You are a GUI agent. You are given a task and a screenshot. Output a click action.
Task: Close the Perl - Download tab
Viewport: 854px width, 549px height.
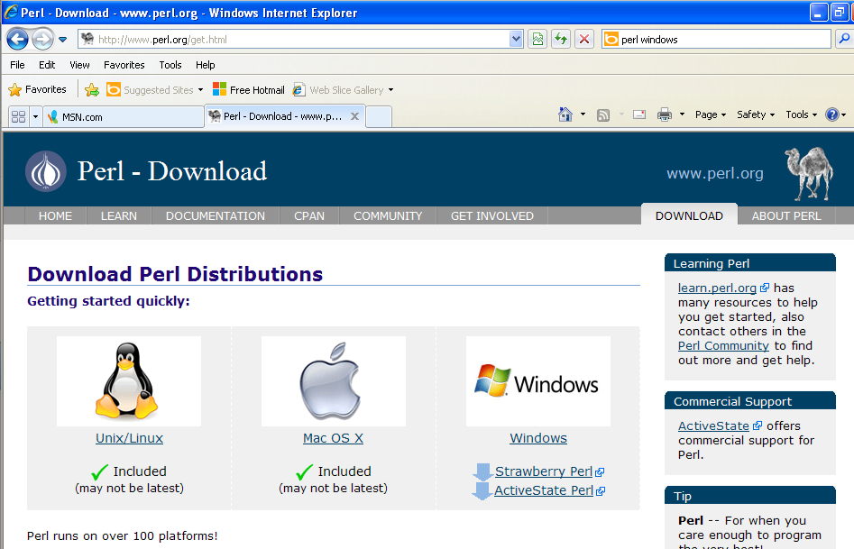354,116
